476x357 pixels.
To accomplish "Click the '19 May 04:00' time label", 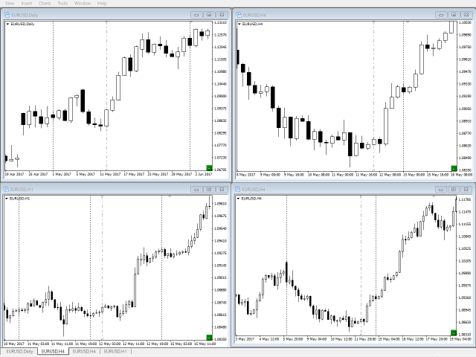I will [461, 339].
